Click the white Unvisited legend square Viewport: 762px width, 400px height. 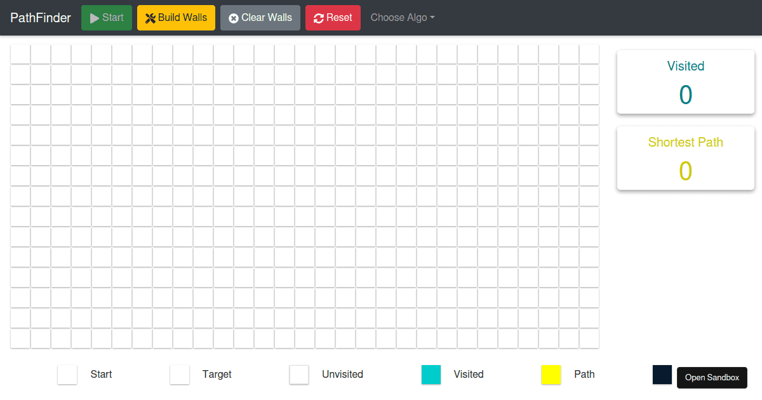tap(299, 375)
